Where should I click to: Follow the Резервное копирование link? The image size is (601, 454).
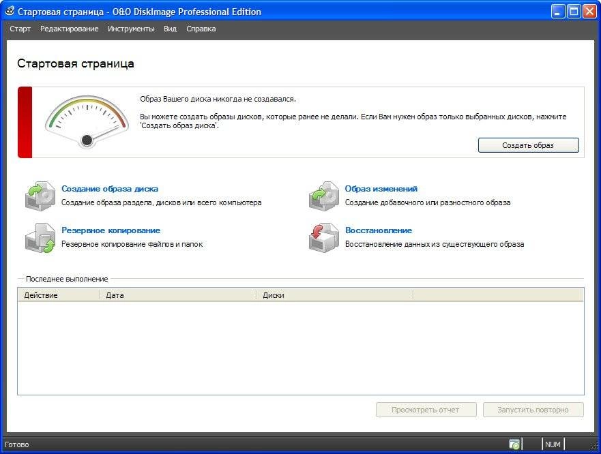[111, 230]
